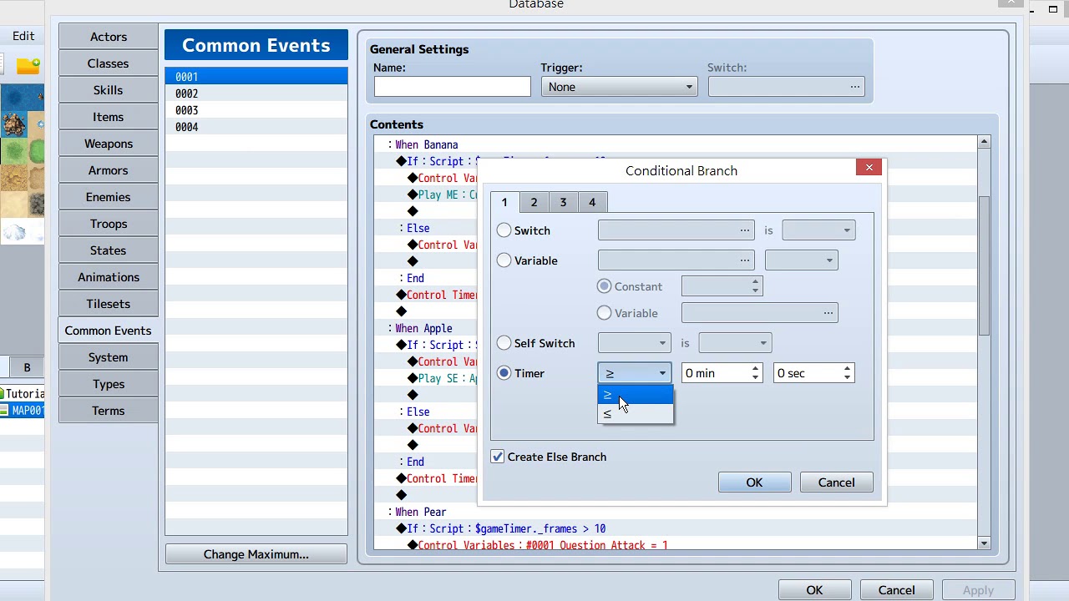
Task: Select the 'When Pear' line in Contents
Action: click(x=676, y=512)
